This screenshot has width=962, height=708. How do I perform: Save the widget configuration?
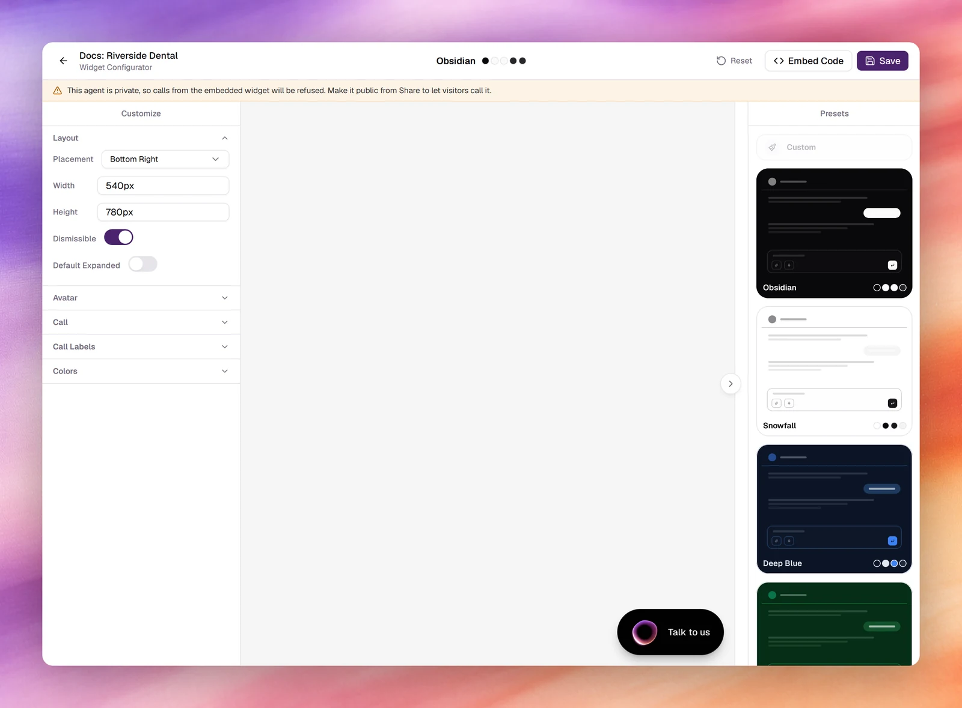[x=882, y=61]
